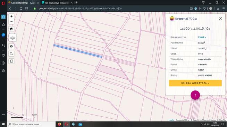Activate the area measurement tool
Image resolution: width=227 pixels, height=127 pixels.
click(11, 61)
